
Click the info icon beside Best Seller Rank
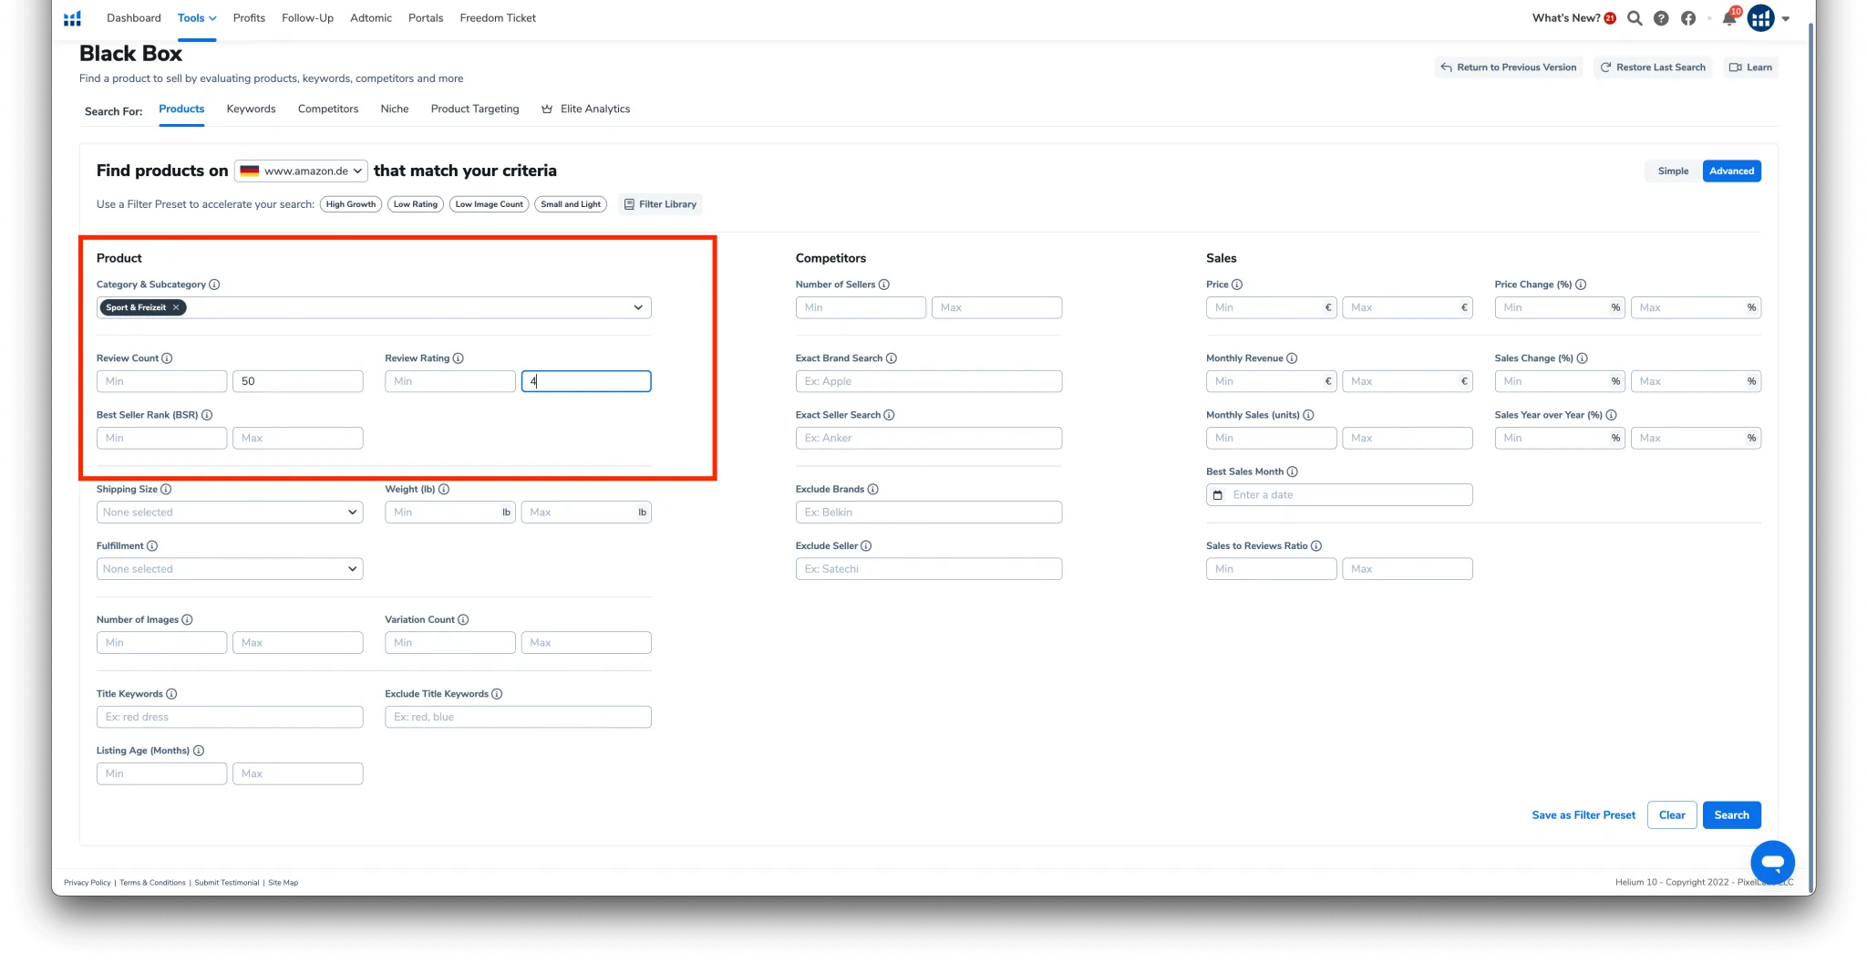coord(207,415)
